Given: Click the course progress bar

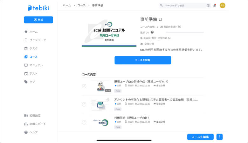Looking at the screenshot, I should pos(185,32).
